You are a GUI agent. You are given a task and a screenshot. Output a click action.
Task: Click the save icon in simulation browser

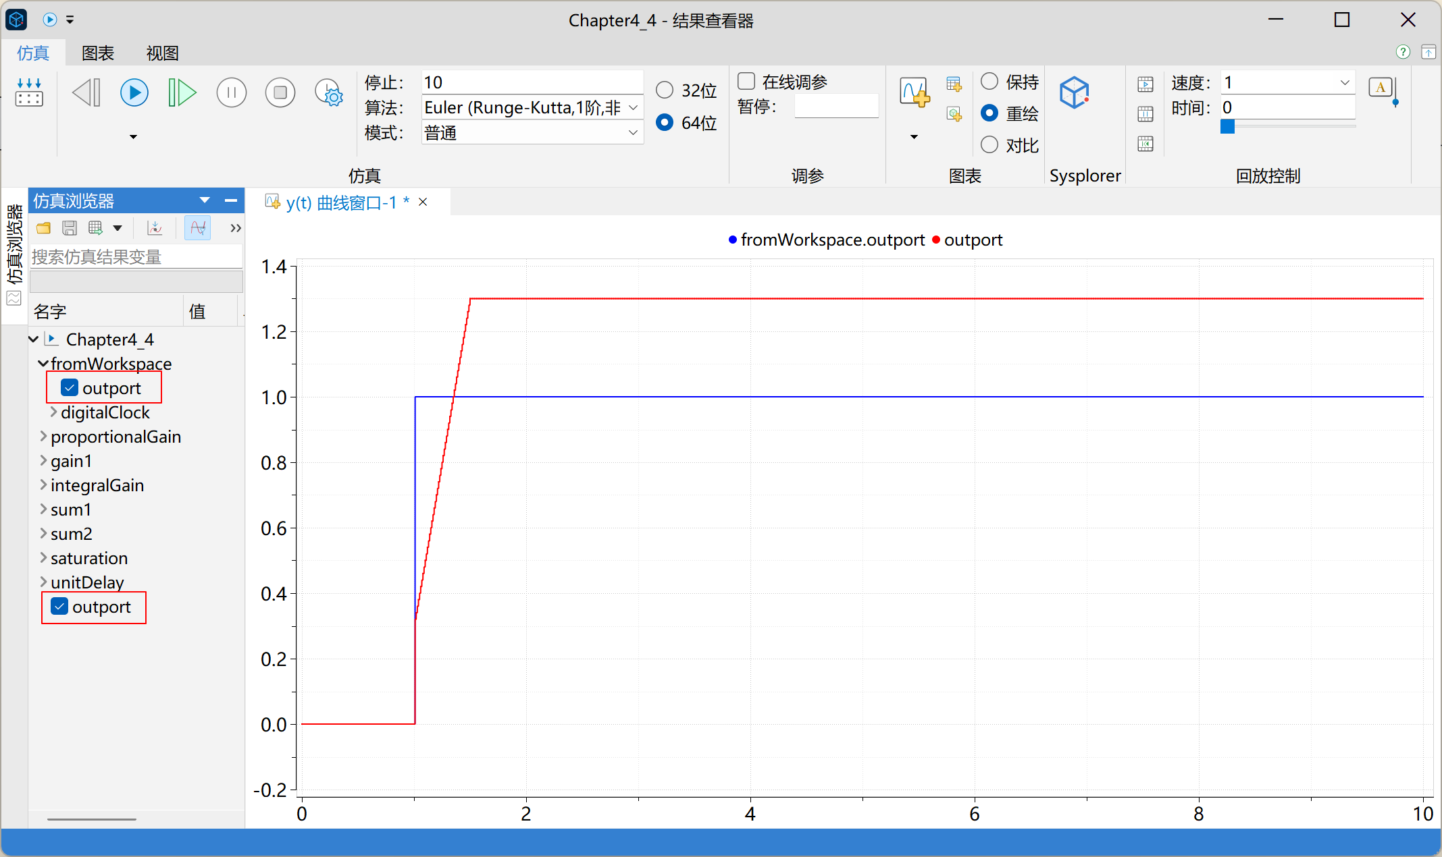69,228
